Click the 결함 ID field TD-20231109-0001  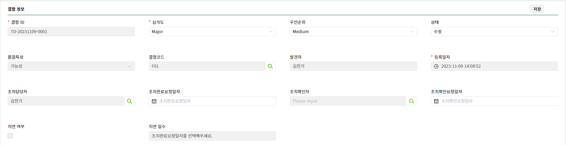tap(71, 31)
